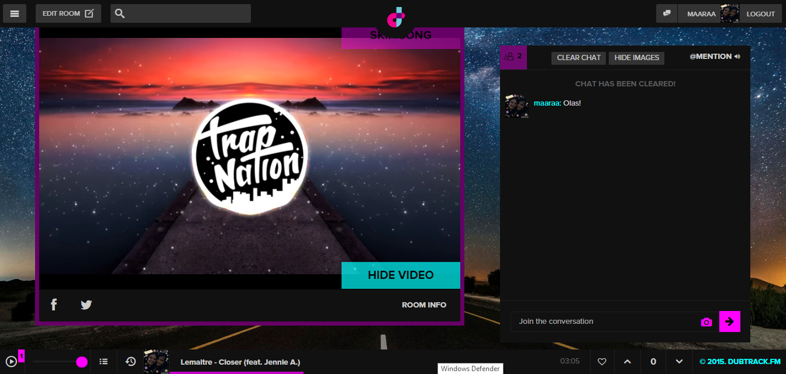Select the "CHAT HAS BEEN CLEARED!" notice
This screenshot has width=786, height=374.
pos(625,84)
